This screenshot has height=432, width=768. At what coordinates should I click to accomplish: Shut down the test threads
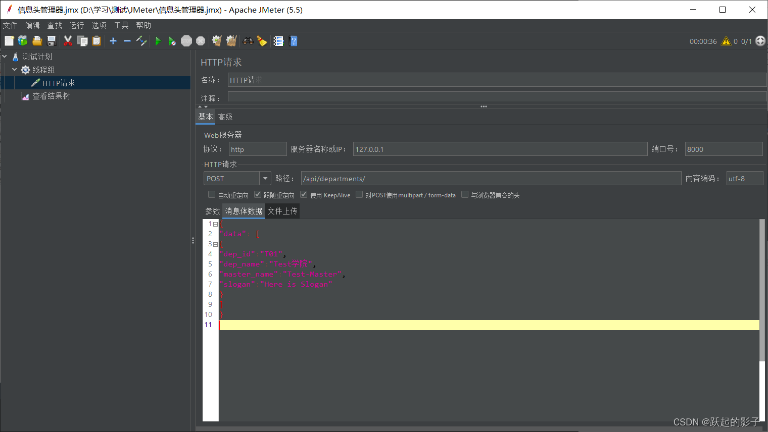tap(201, 41)
